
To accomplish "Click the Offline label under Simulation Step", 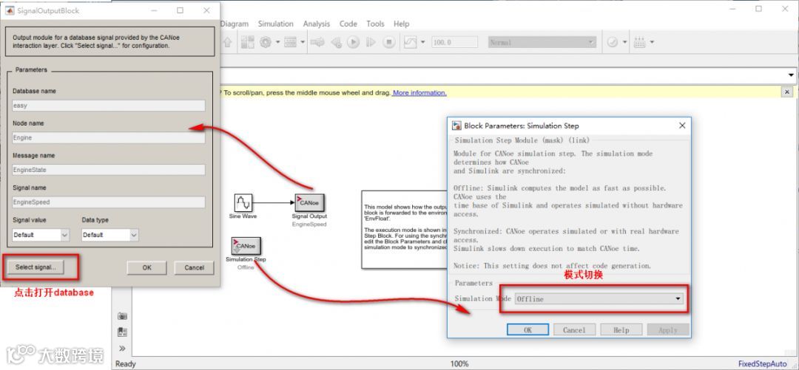I will click(x=246, y=267).
